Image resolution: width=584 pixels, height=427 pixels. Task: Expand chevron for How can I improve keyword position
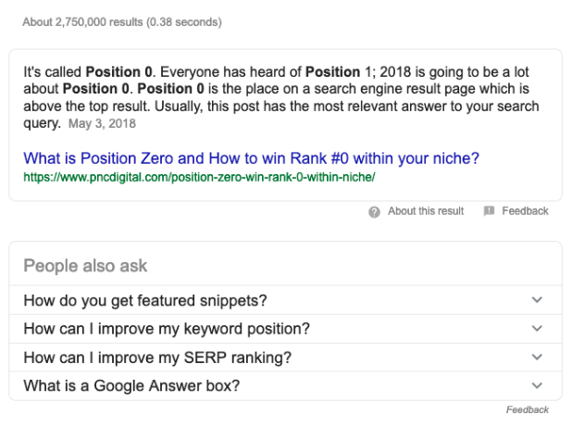point(538,329)
